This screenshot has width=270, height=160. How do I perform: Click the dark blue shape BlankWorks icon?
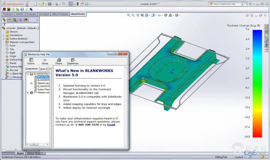click(x=31, y=9)
